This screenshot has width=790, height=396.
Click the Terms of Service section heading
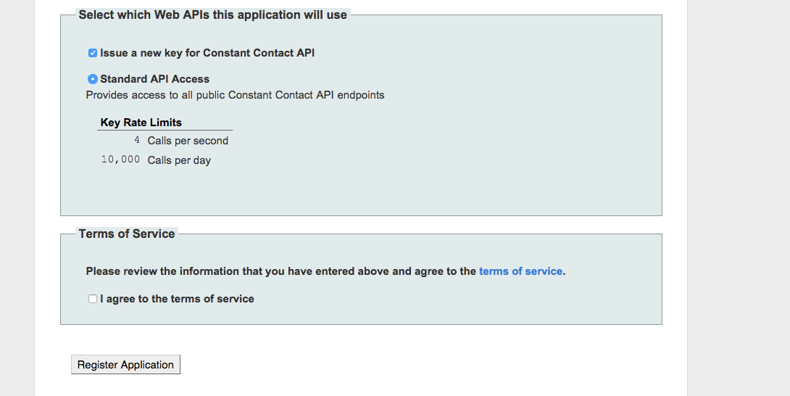click(127, 234)
